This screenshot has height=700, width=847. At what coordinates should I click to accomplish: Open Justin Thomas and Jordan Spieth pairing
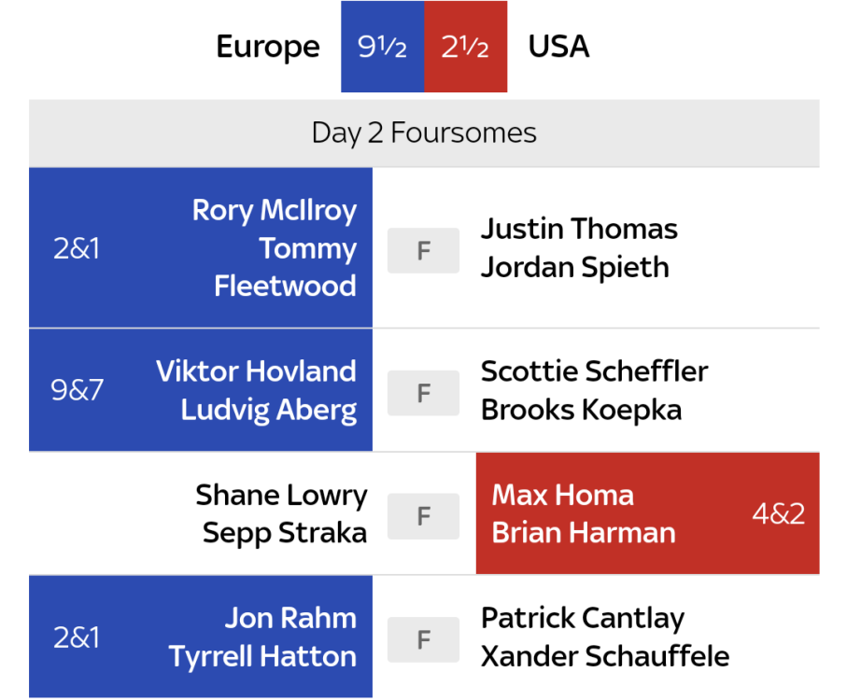click(x=579, y=248)
